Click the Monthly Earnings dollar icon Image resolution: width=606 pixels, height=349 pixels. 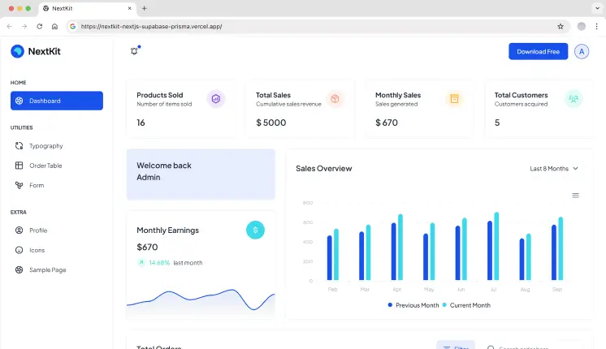click(255, 230)
